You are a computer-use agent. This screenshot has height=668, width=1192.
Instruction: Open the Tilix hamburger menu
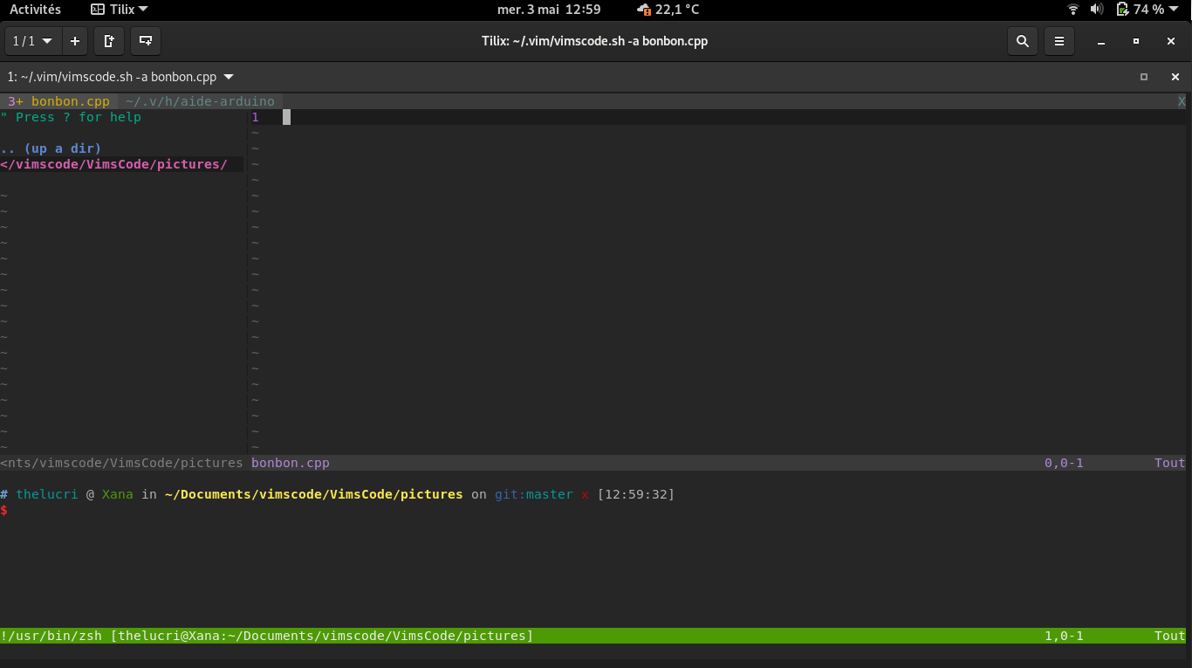(1058, 41)
